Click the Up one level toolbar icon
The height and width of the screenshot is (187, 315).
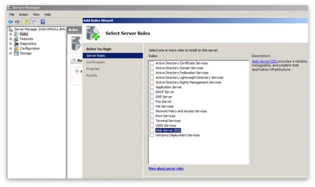click(26, 22)
